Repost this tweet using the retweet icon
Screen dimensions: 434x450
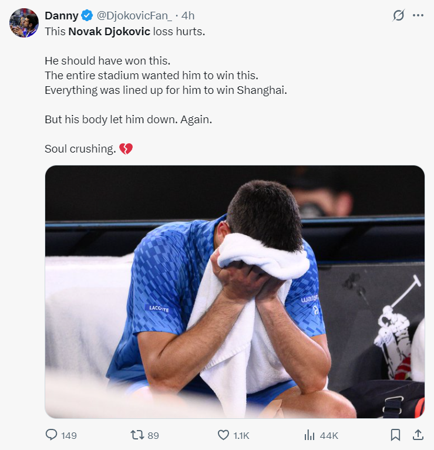point(136,435)
